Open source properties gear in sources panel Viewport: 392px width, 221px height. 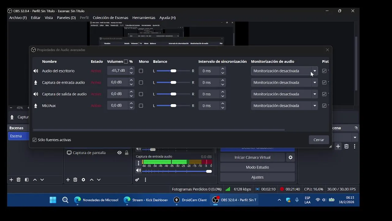(83, 180)
